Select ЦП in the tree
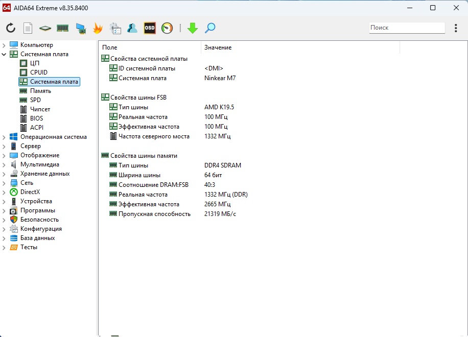Viewport: 468px width, 337px height. 35,63
